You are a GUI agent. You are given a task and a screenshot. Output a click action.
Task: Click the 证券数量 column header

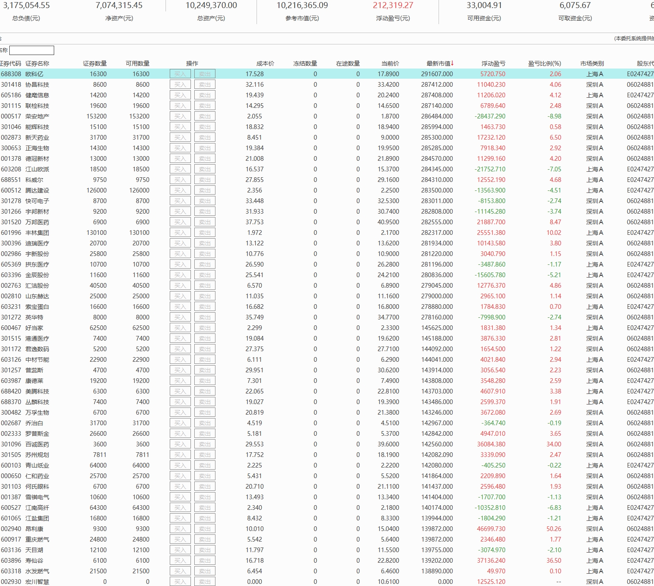[95, 63]
